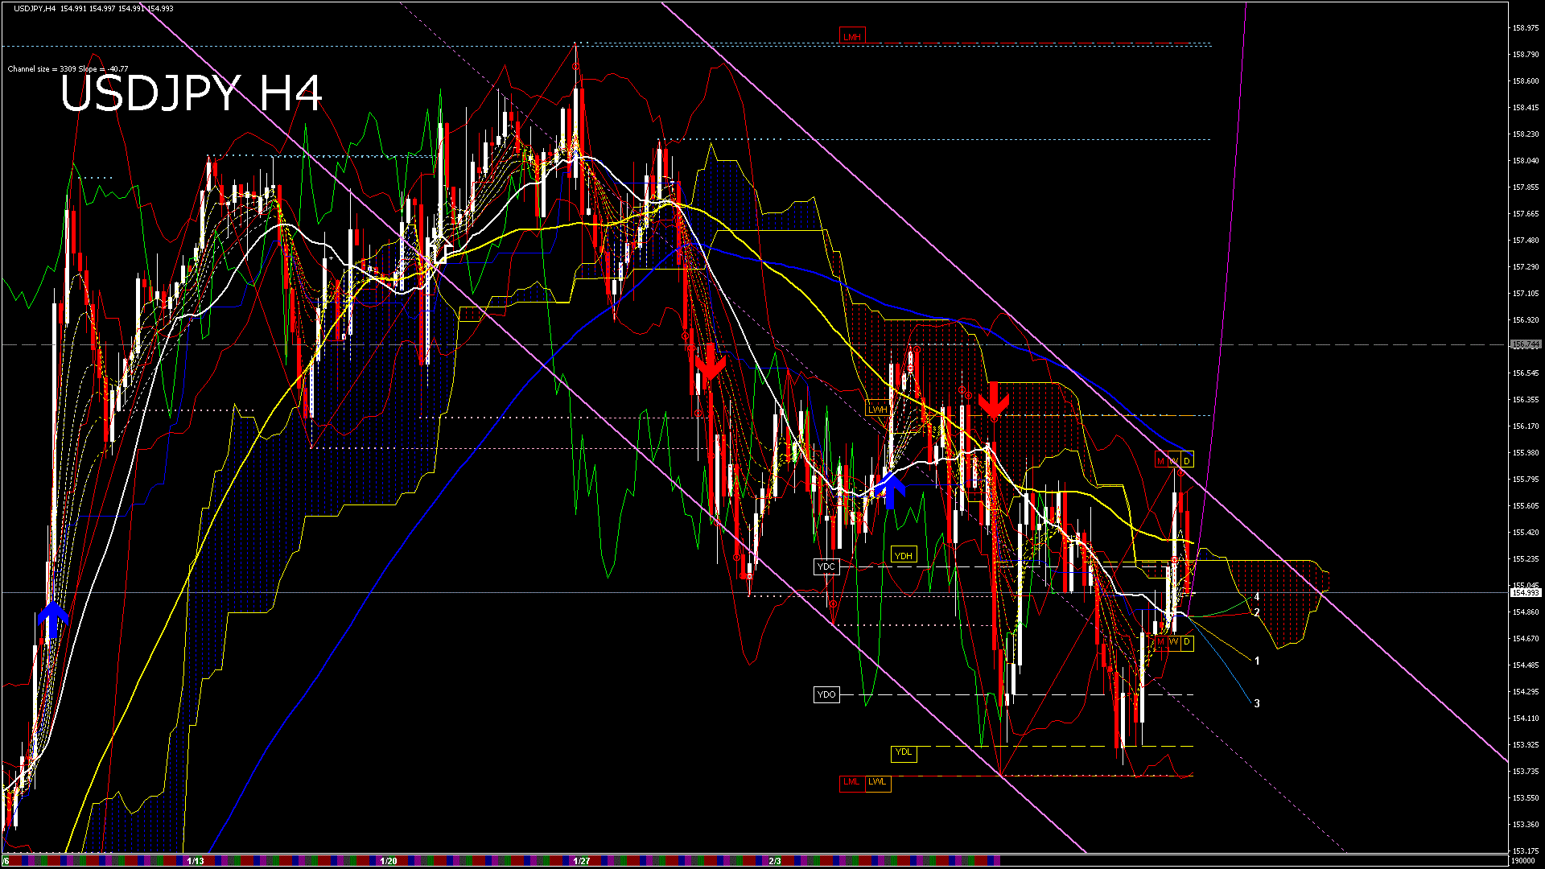Click the 2/3 date marker
The image size is (1545, 869).
pos(775,861)
